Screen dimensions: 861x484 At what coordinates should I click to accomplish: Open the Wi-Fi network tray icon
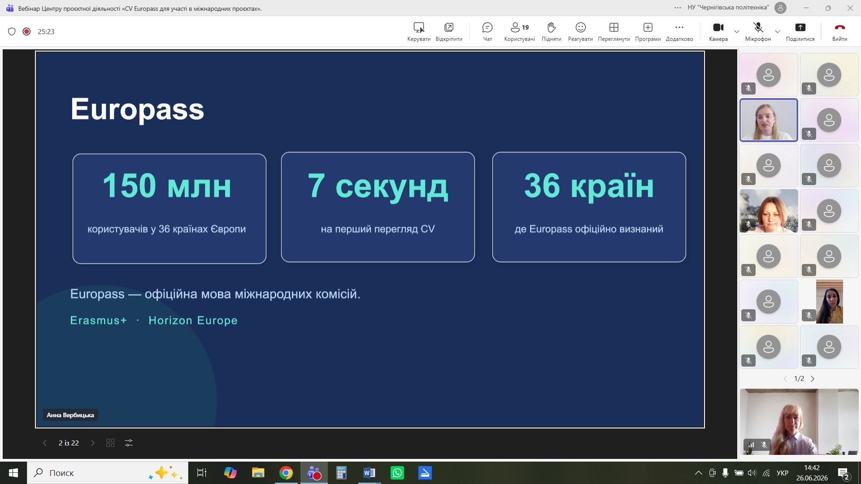click(766, 473)
